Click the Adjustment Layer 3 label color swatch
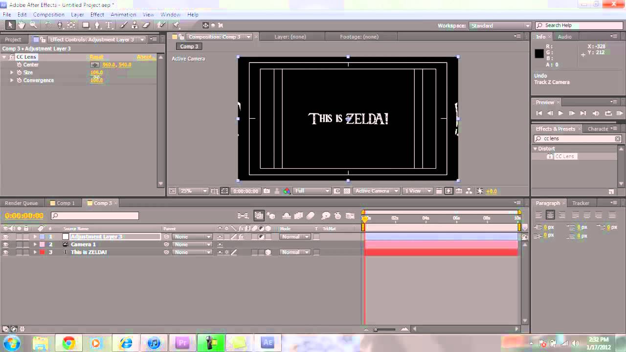Image resolution: width=626 pixels, height=352 pixels. click(42, 237)
